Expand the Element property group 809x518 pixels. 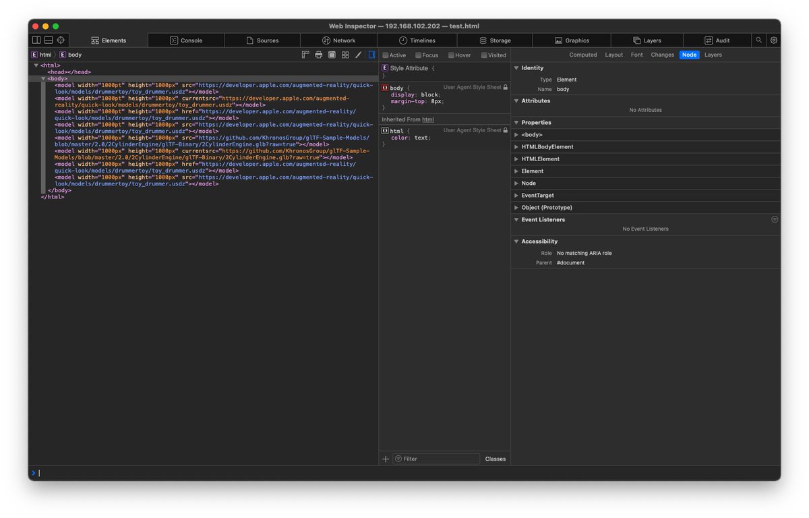516,171
